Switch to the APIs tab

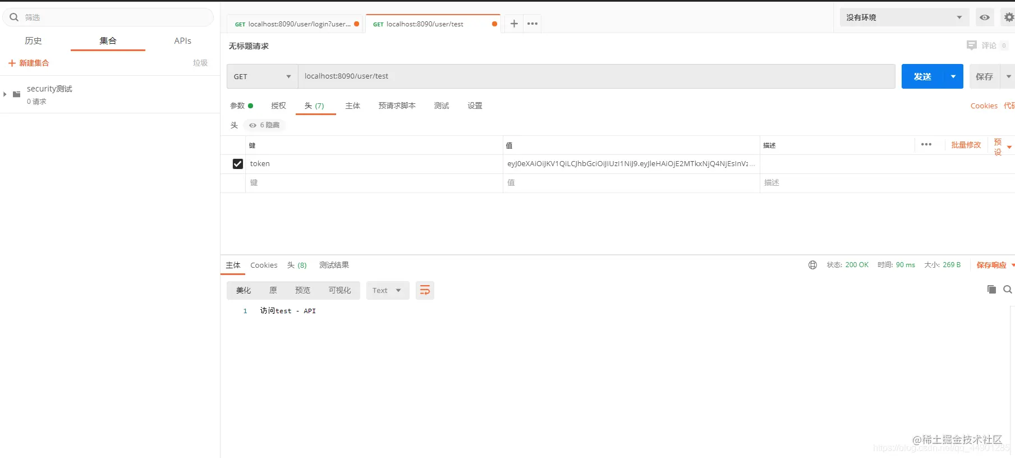point(183,40)
